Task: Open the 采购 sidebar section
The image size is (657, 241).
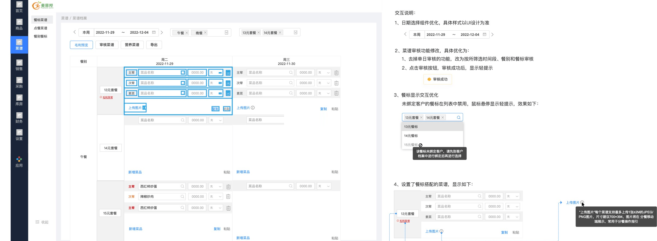Action: 19,83
